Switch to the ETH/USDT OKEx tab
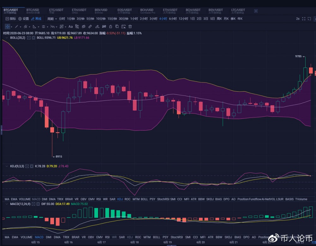 79,11
